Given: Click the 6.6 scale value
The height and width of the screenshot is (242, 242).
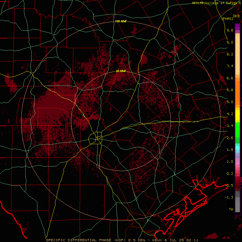Looking at the screenshot, I should point(230,78).
